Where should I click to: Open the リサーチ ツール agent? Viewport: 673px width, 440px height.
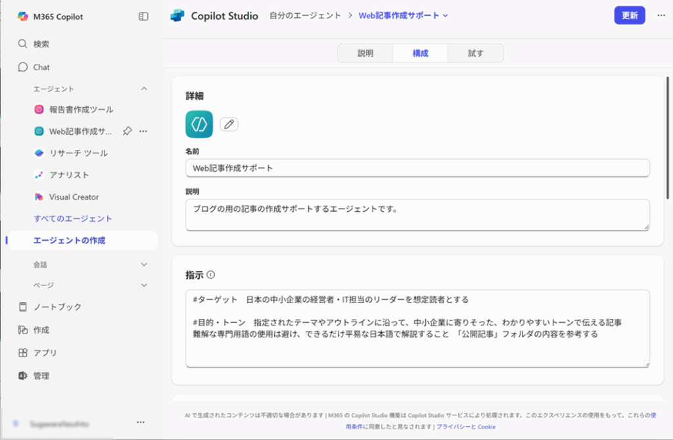click(71, 153)
